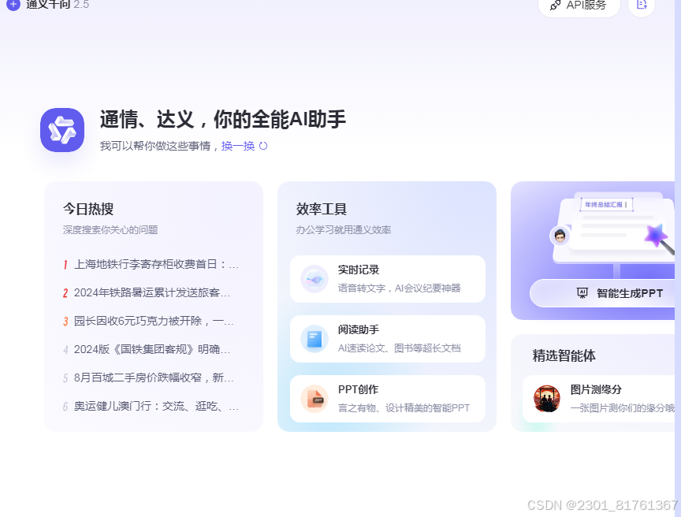Image resolution: width=681 pixels, height=517 pixels.
Task: Click the 今日热搜 heading
Action: coord(88,209)
